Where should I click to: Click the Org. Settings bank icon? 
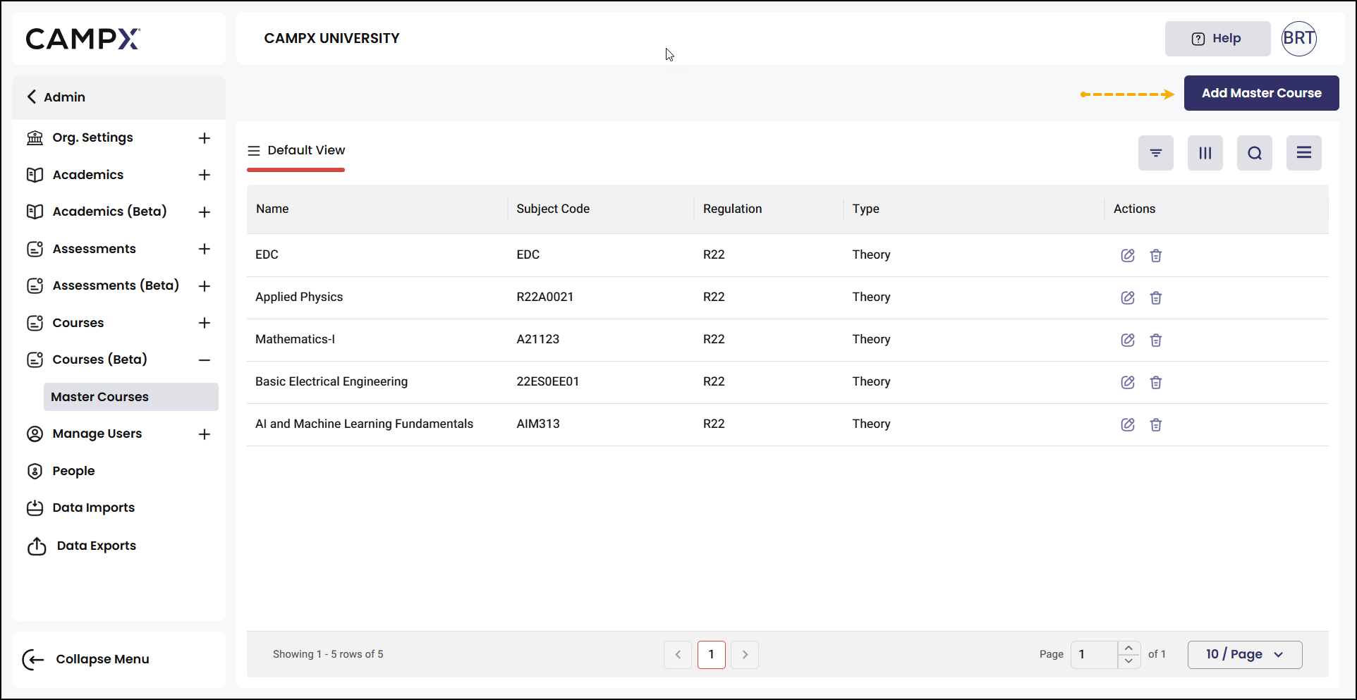click(35, 137)
